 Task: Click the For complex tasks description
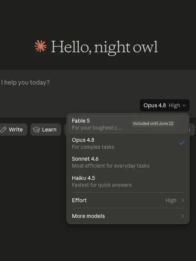[x=93, y=147]
